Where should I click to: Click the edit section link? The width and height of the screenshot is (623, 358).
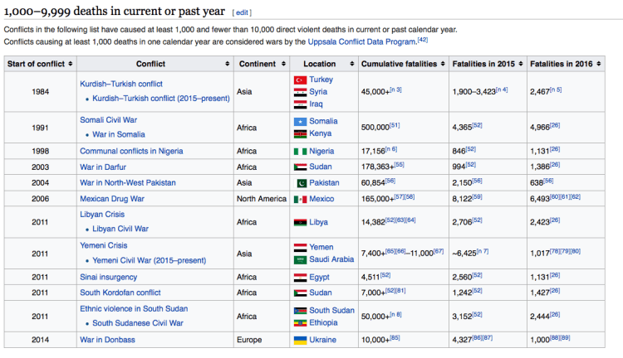pos(241,13)
